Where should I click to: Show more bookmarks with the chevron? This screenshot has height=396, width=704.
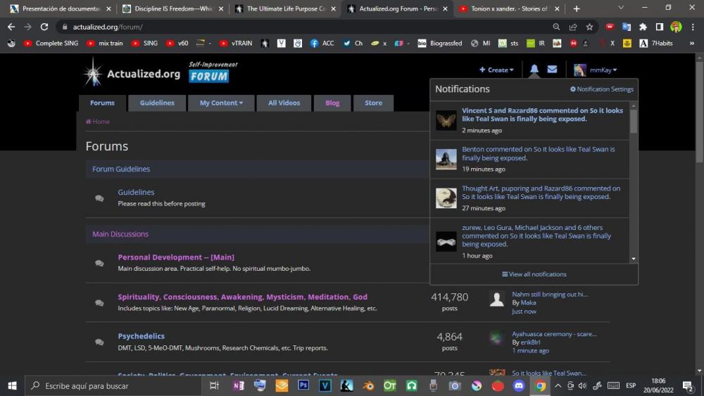pyautogui.click(x=692, y=44)
